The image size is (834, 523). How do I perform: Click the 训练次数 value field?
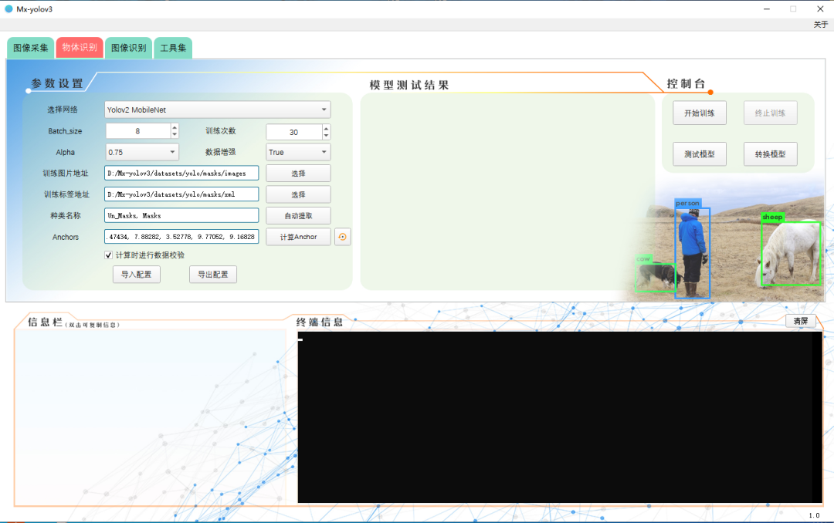293,132
